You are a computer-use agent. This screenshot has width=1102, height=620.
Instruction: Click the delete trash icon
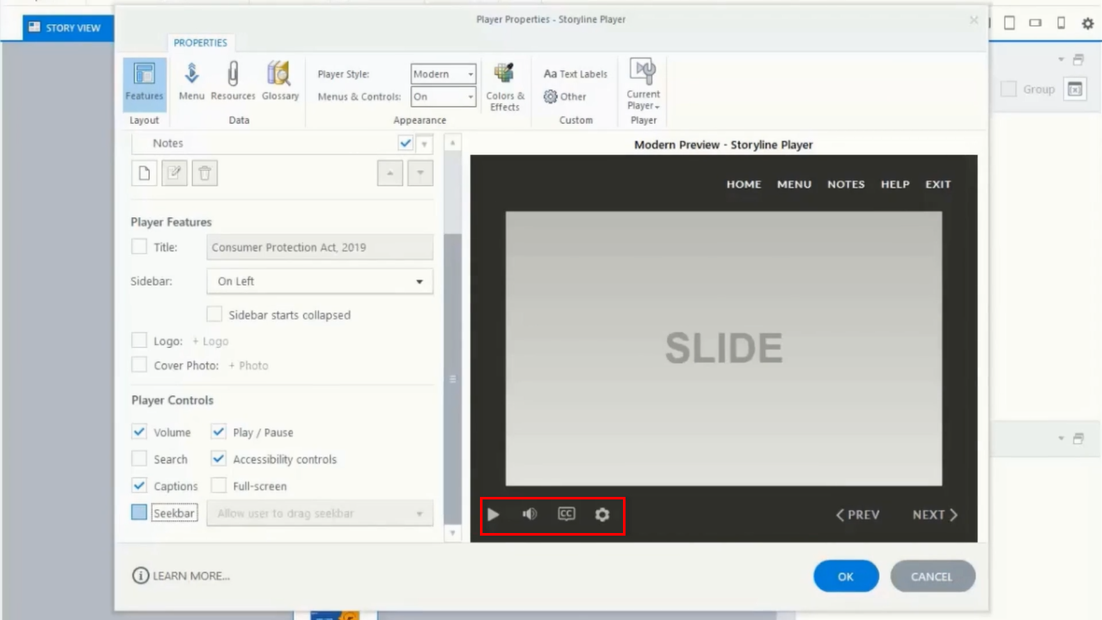point(204,173)
